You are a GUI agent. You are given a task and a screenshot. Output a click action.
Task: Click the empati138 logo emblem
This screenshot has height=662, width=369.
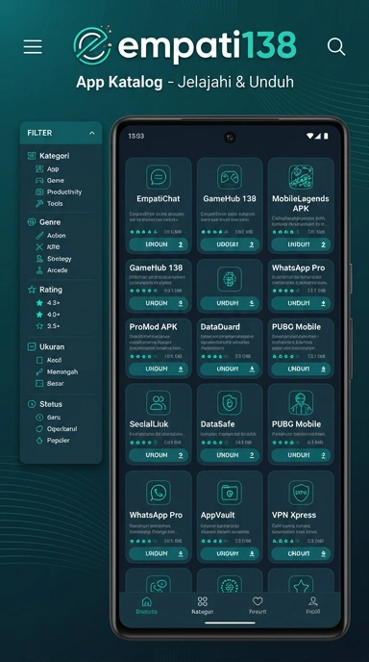[x=93, y=45]
